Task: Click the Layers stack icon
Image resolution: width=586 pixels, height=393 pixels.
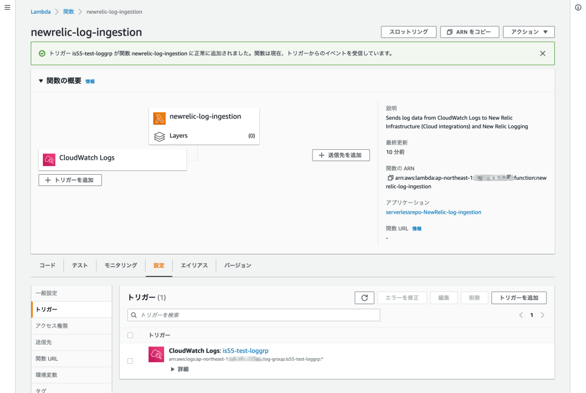Action: 160,136
